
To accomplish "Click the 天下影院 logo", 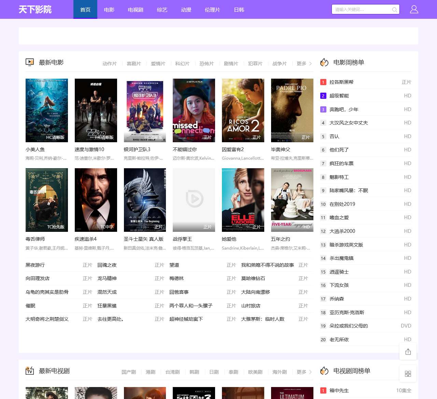I will click(35, 9).
